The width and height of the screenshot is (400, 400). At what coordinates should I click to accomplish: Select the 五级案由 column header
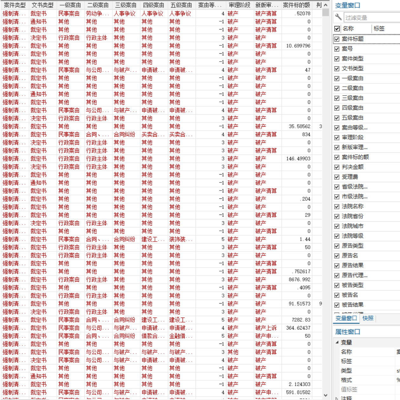(x=181, y=5)
